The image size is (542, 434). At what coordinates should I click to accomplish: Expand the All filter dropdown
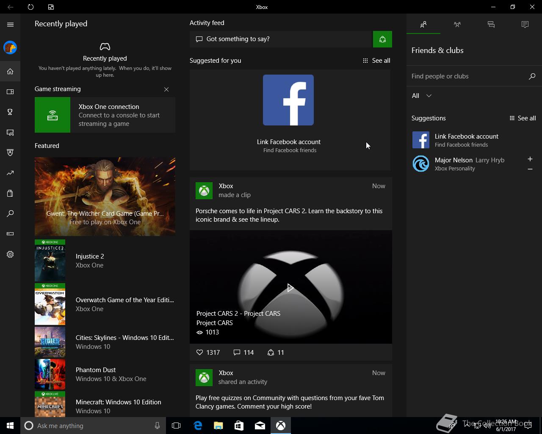coord(422,96)
